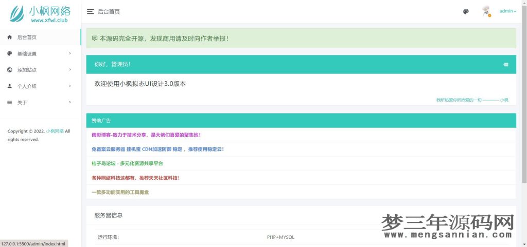Follow the 小枫网络 copyright link
The image size is (527, 247).
55,131
